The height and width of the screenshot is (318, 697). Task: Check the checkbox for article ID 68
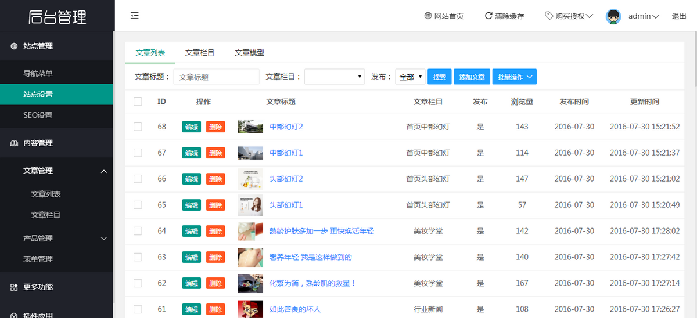click(138, 127)
